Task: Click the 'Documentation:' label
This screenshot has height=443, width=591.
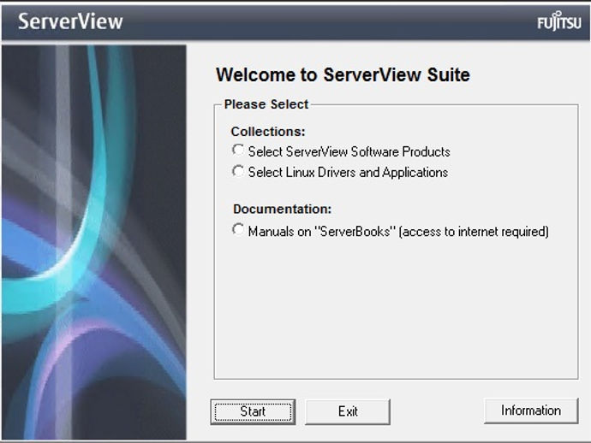Action: tap(283, 209)
